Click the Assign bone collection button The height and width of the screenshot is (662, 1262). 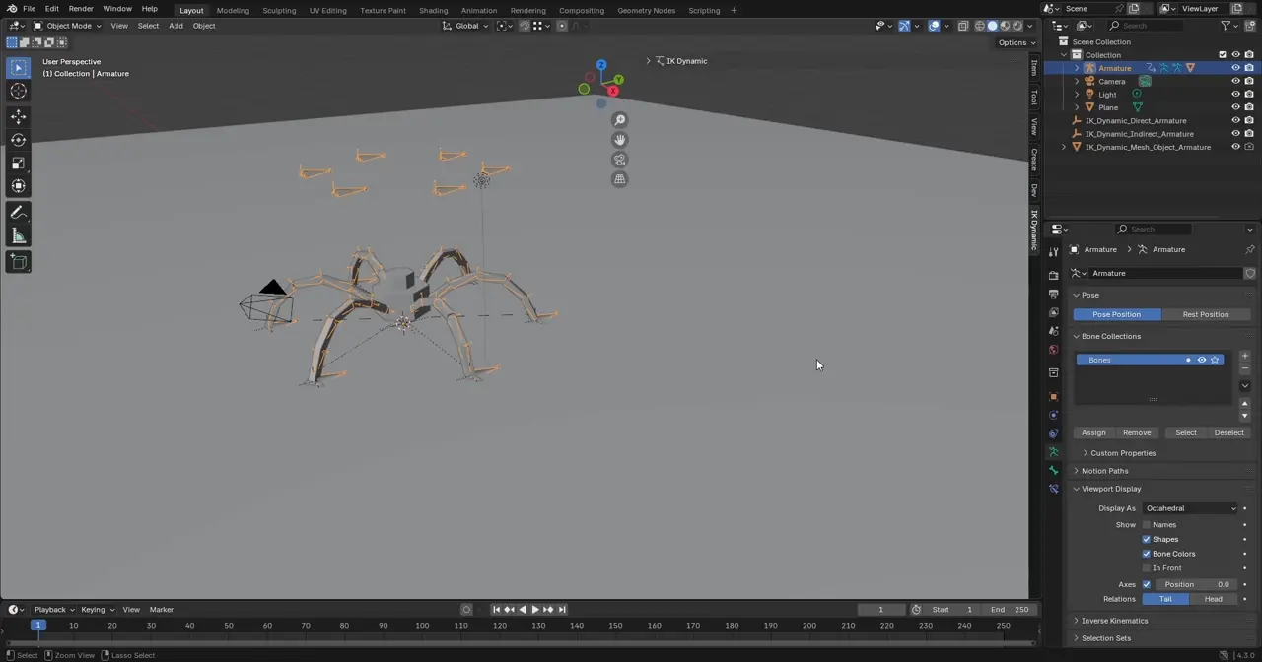click(1093, 432)
